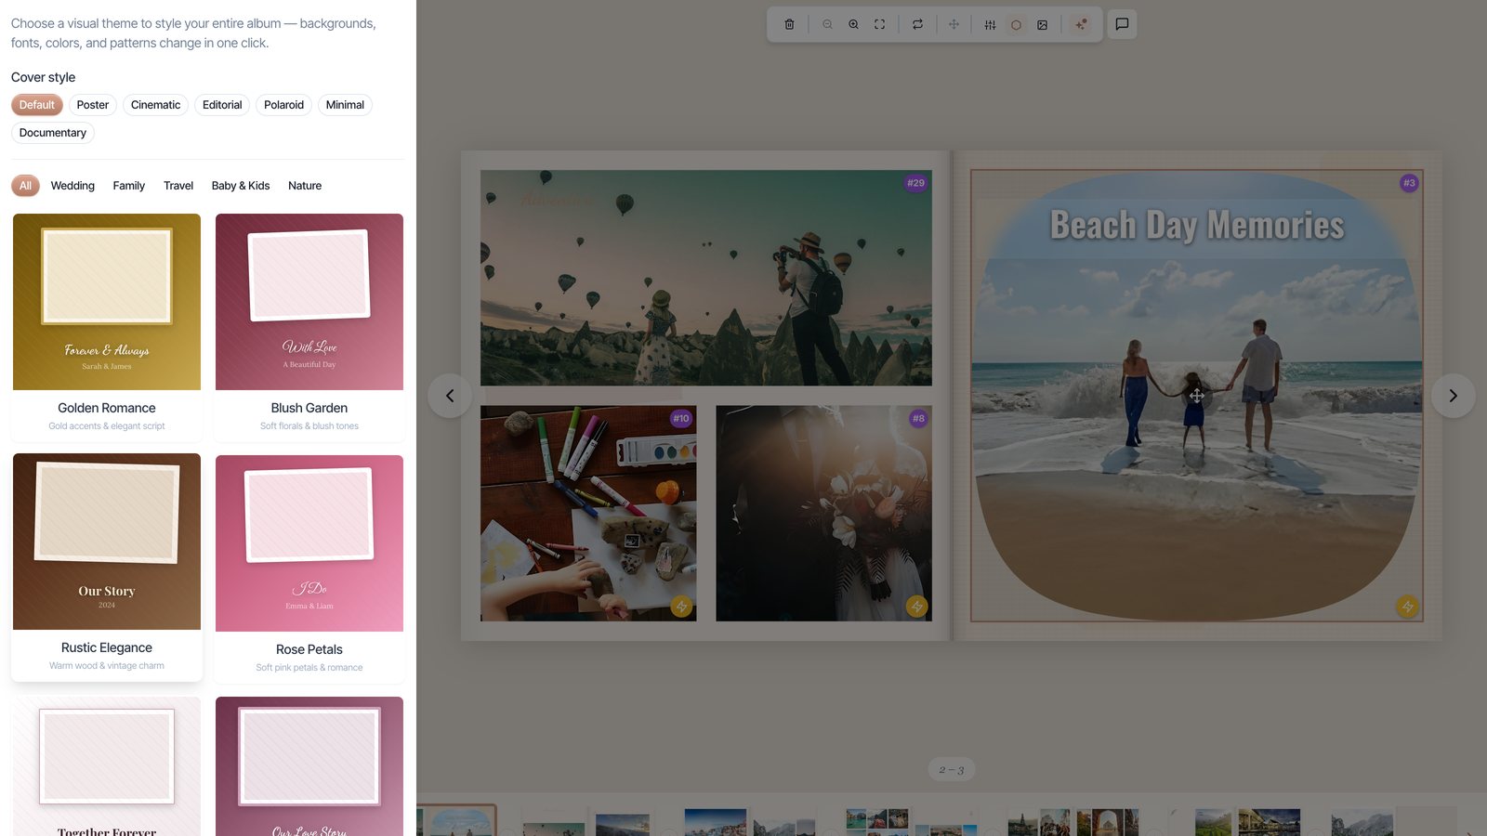Select the move tool in top toolbar
The width and height of the screenshot is (1487, 836).
954,24
